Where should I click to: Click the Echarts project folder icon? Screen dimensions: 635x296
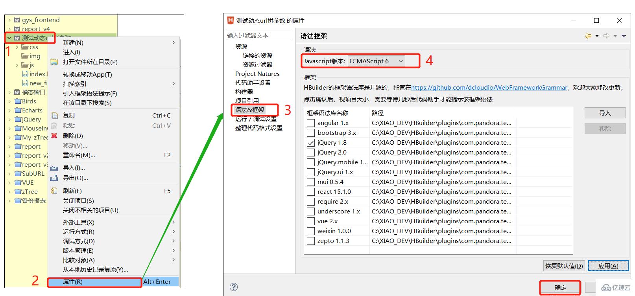[18, 110]
